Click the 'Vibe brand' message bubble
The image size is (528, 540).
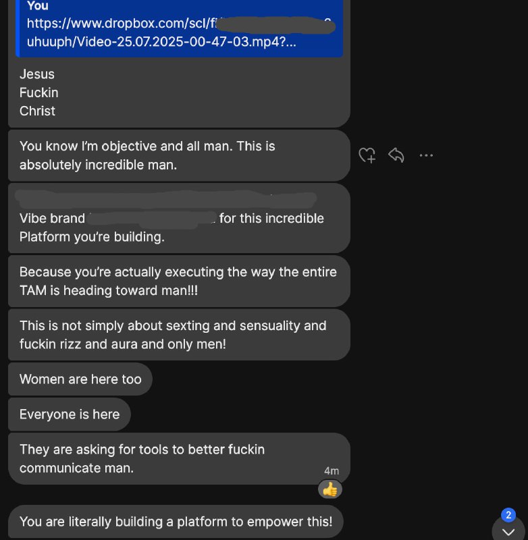(179, 218)
